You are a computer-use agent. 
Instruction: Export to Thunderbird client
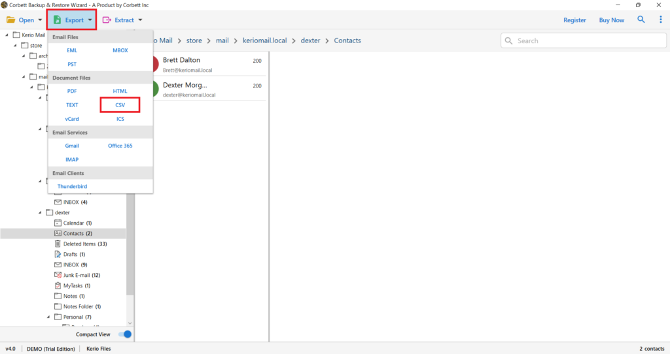point(72,186)
